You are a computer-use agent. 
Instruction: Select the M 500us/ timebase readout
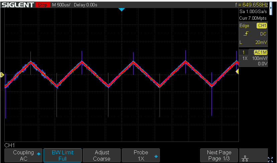point(61,5)
